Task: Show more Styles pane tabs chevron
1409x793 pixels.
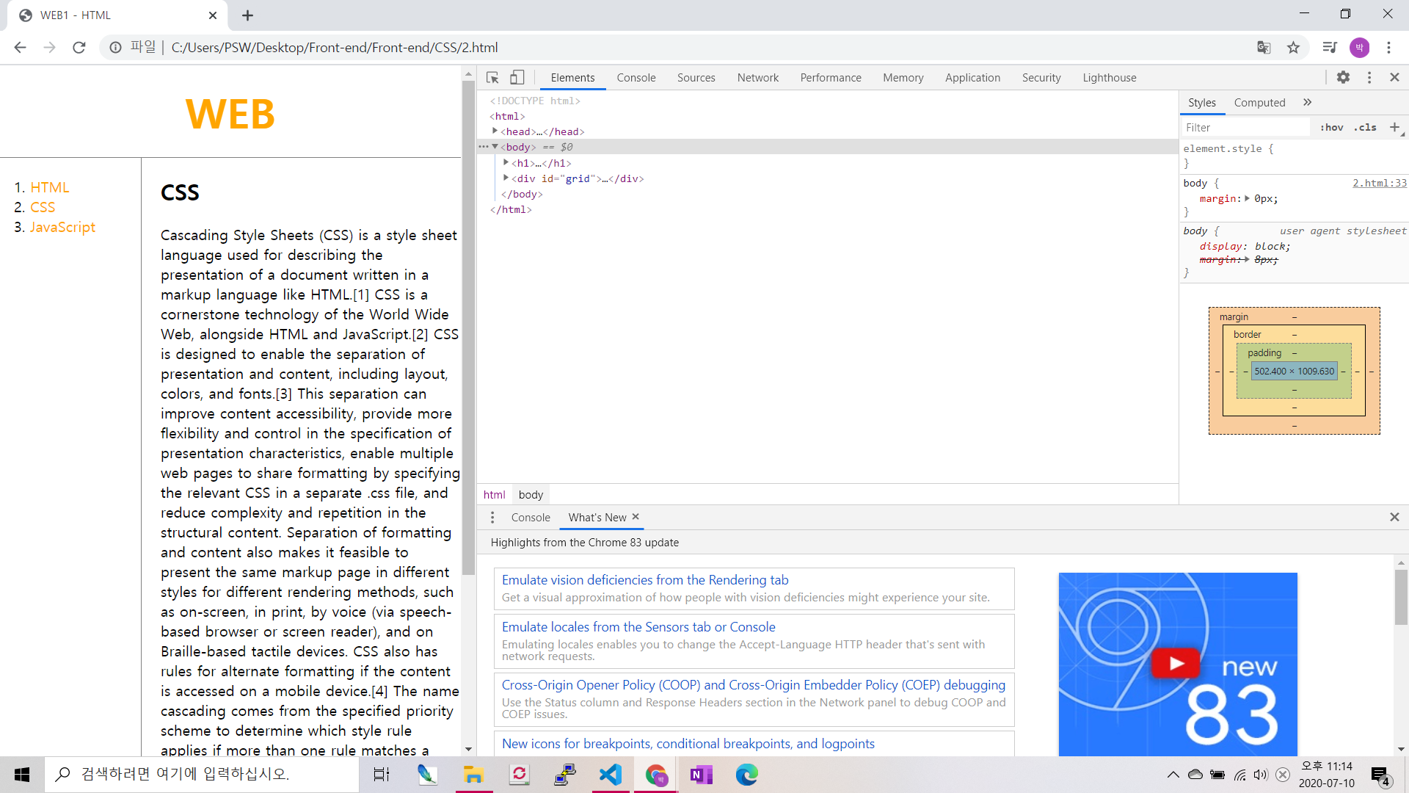Action: pos(1307,103)
